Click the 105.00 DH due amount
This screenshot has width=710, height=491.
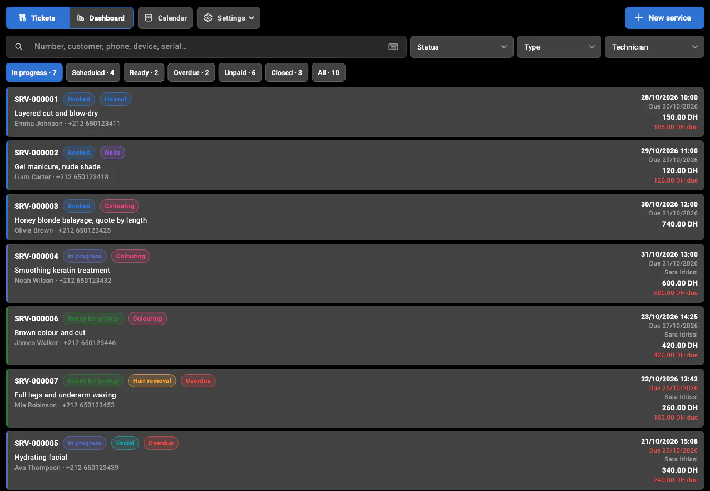676,127
